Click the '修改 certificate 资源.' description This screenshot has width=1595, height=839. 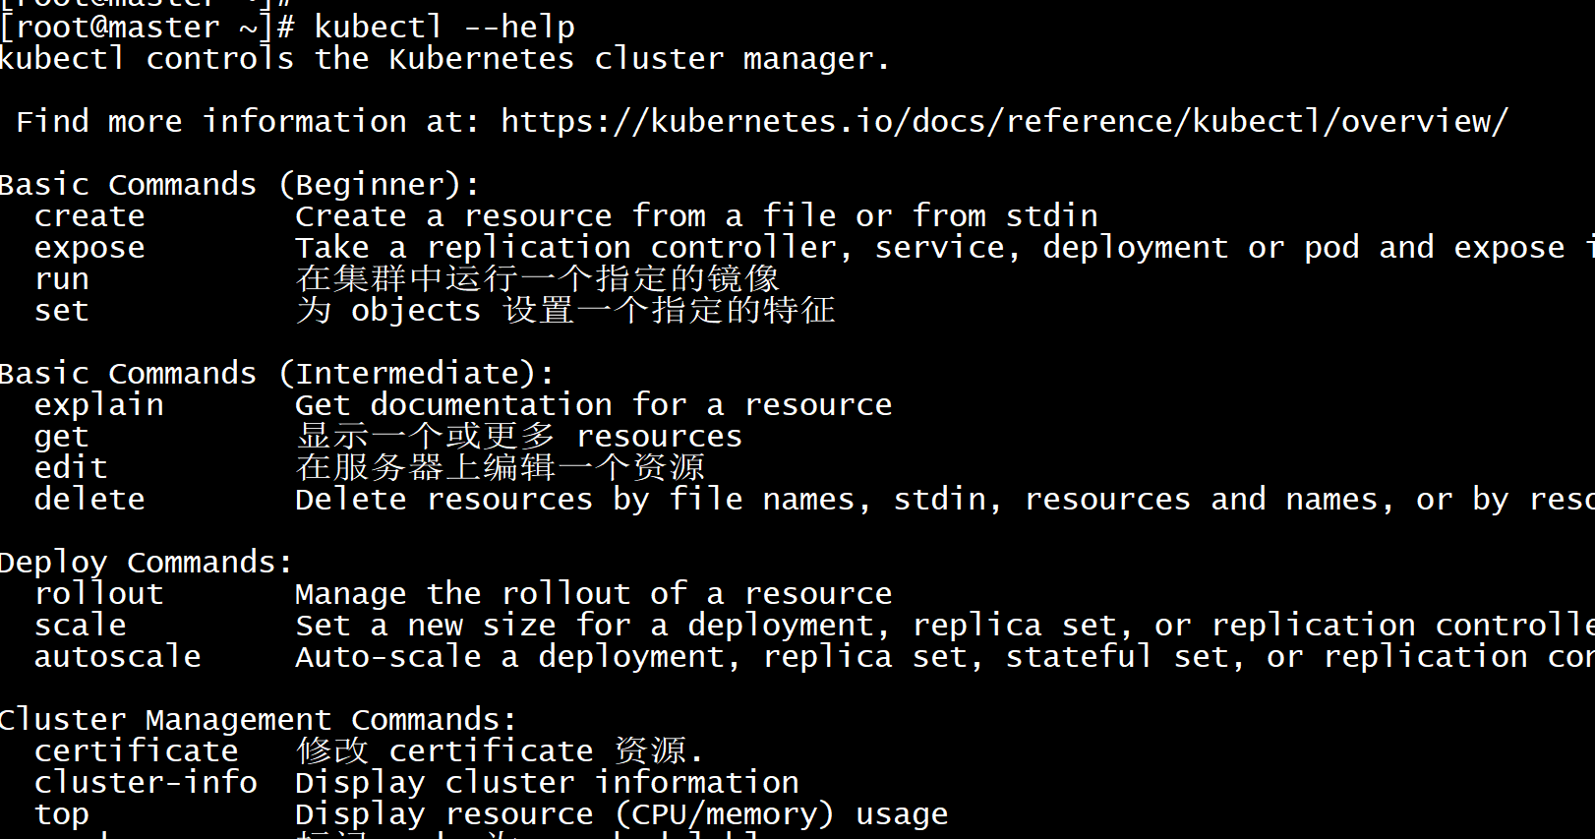[x=500, y=750]
